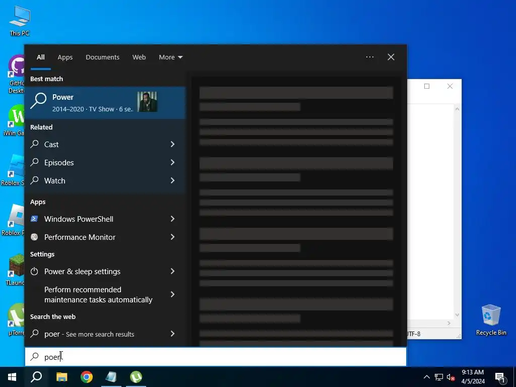Open the Recycle Bin desktop icon
Viewport: 516px width, 387px height.
[x=491, y=320]
